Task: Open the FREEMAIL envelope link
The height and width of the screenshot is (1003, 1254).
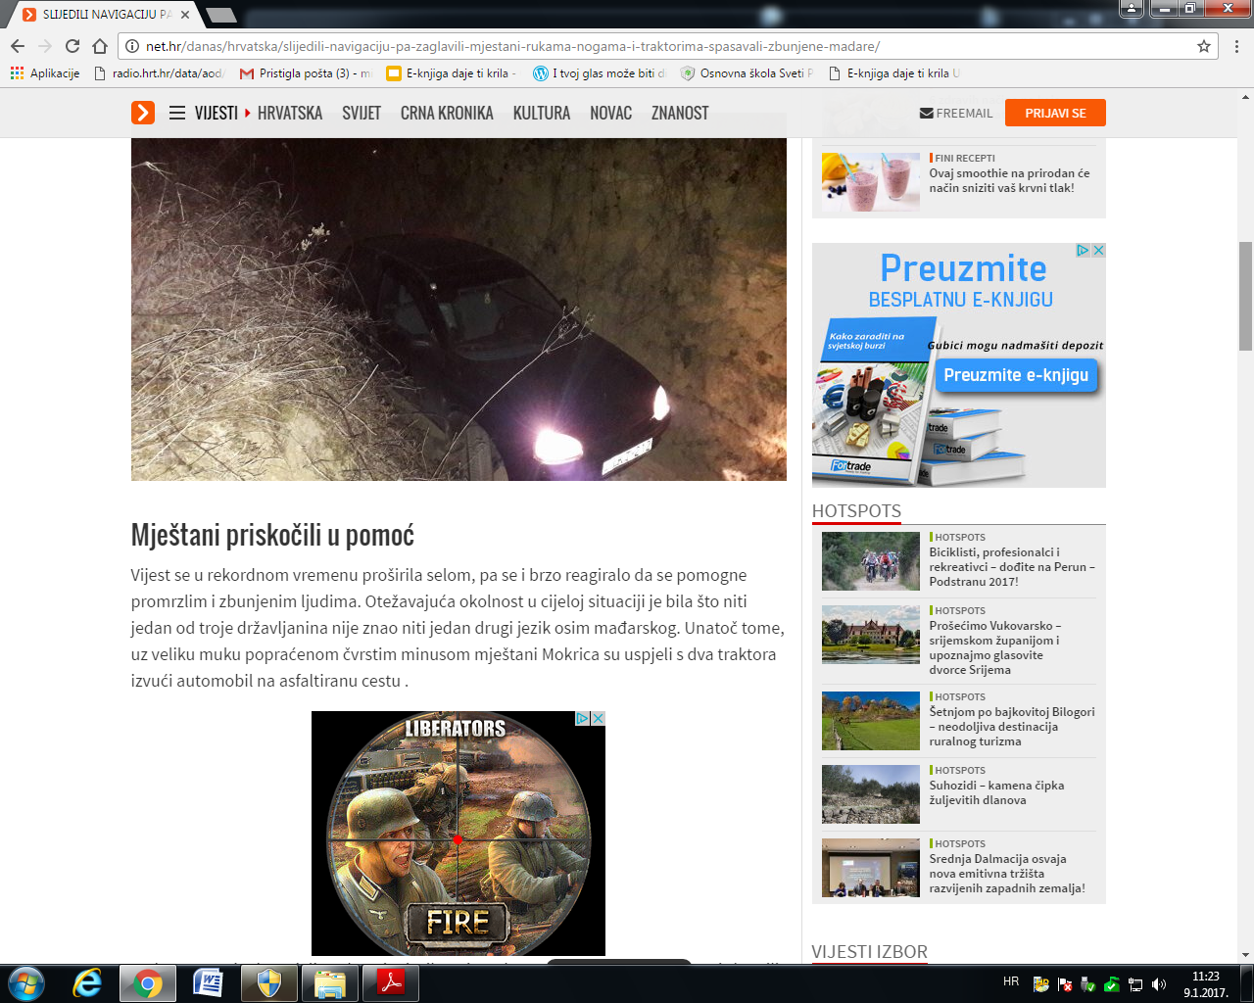Action: coord(956,114)
